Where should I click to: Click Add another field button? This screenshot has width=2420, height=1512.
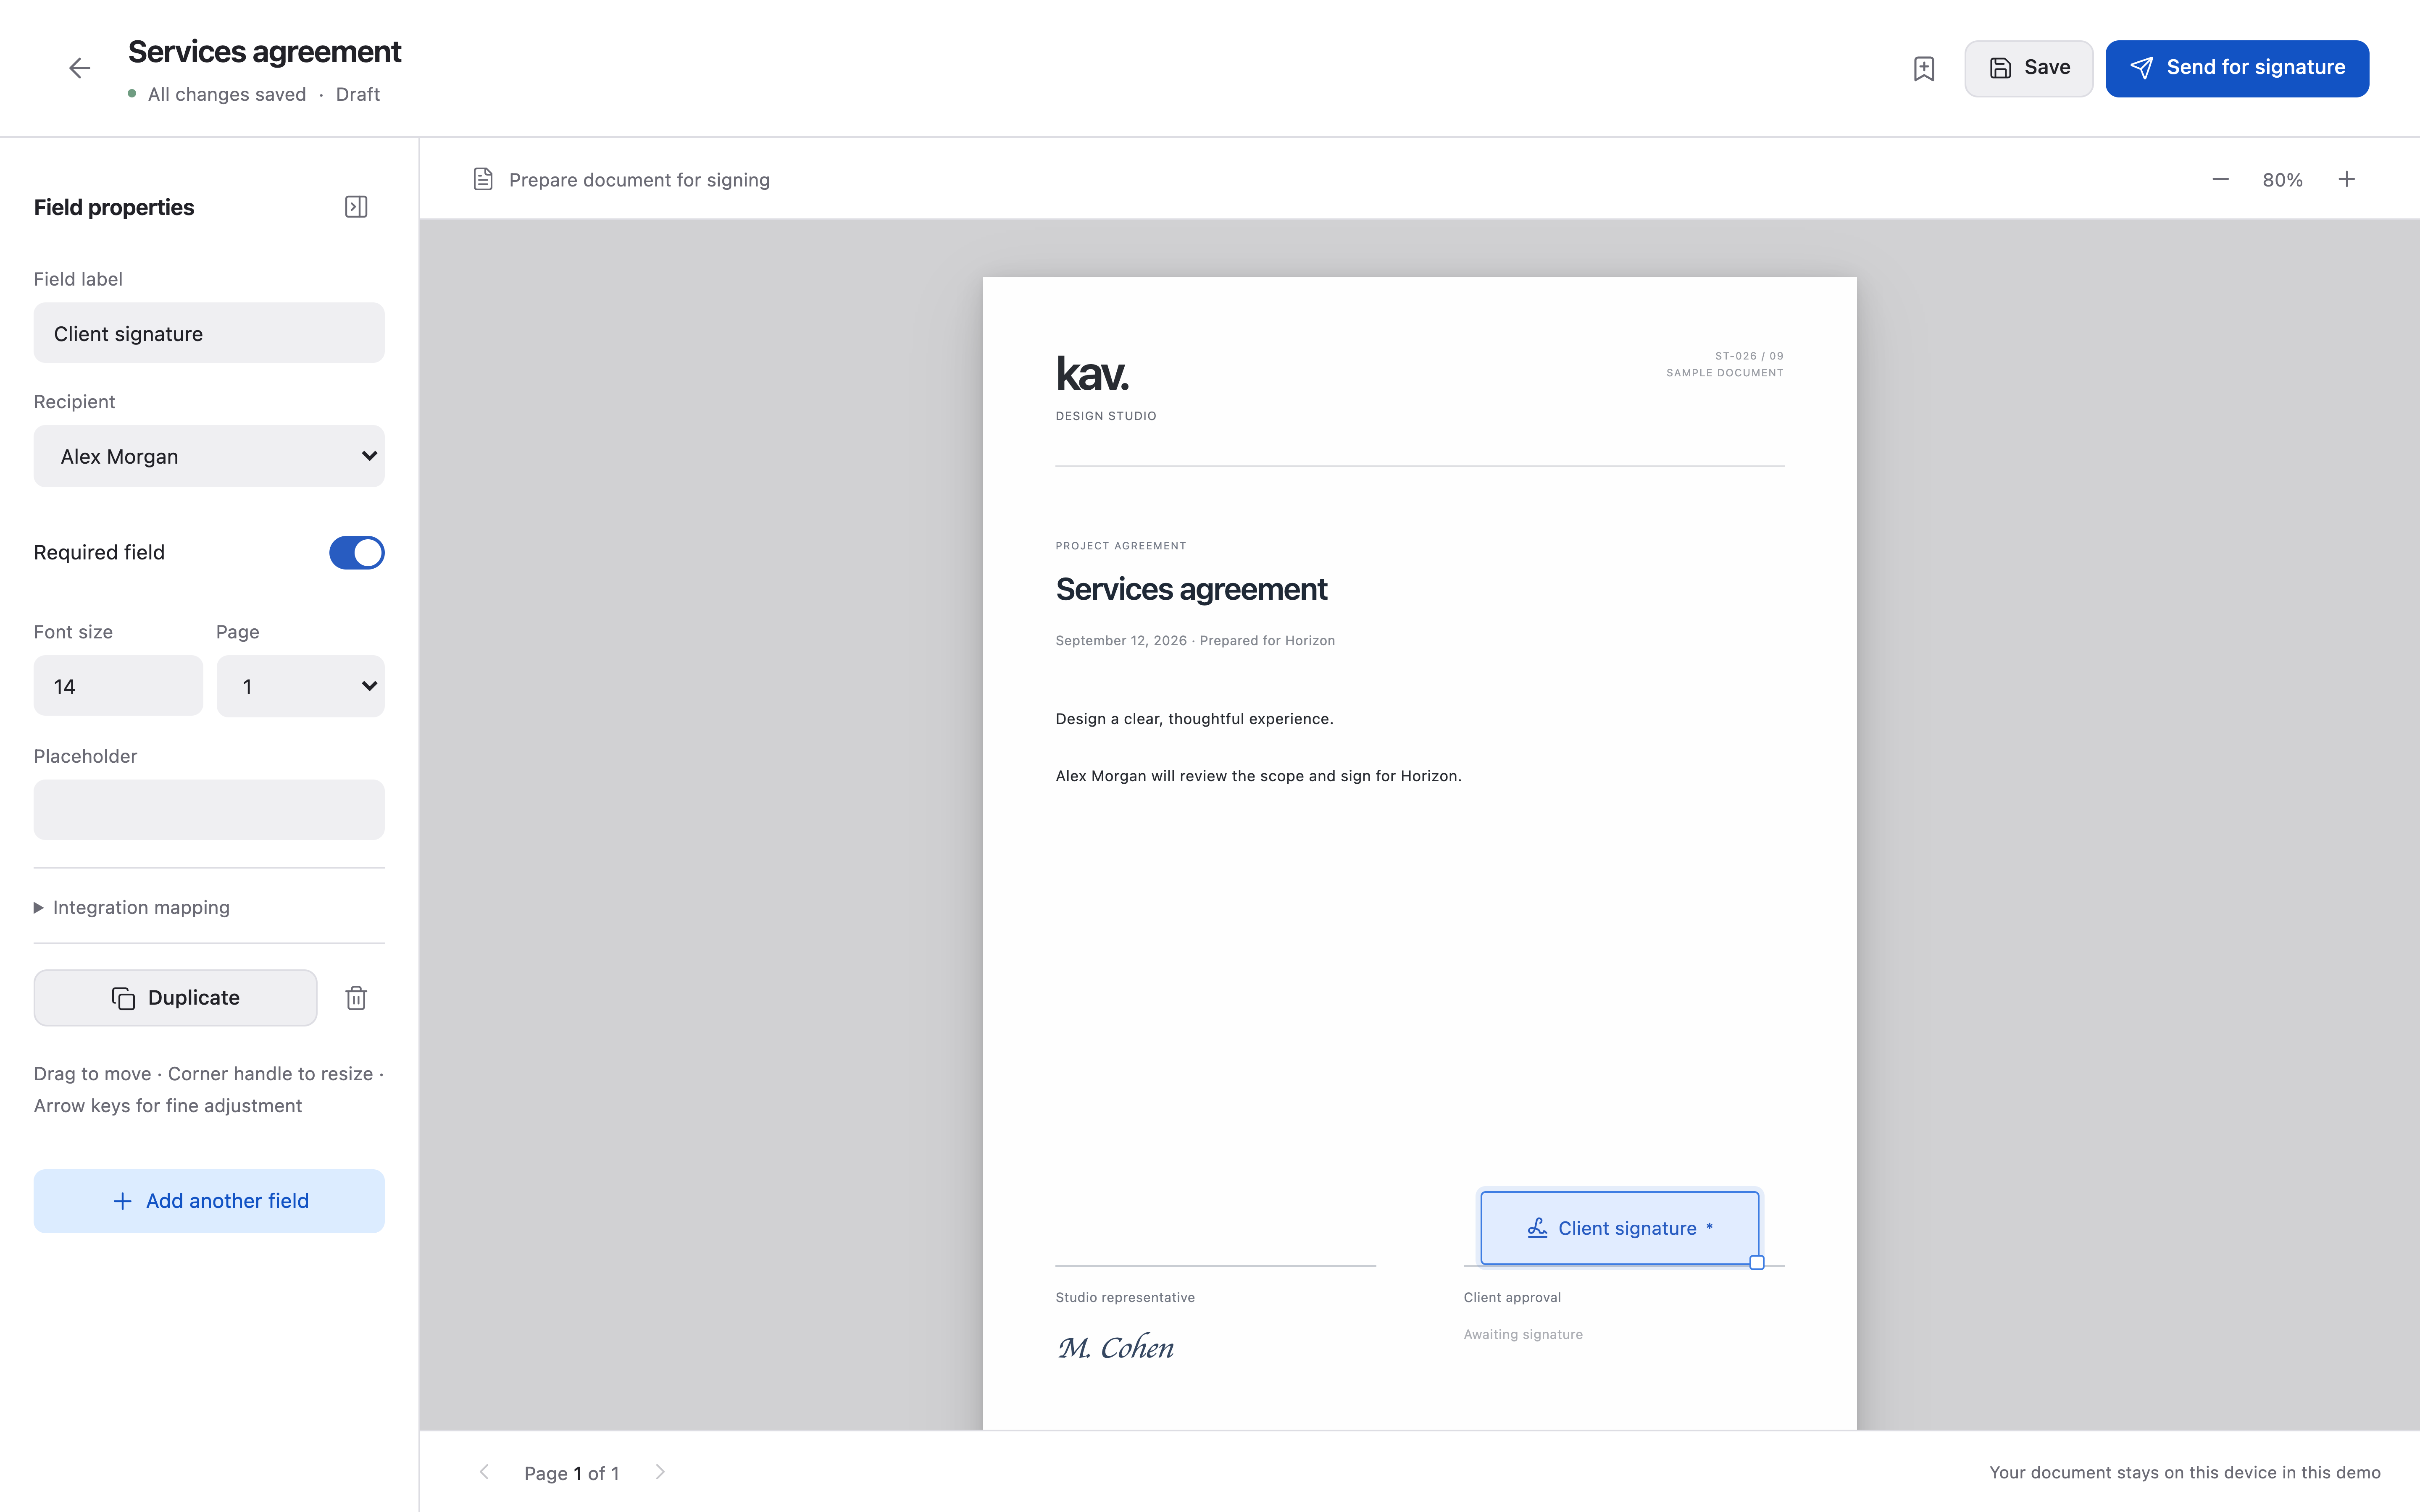pos(209,1201)
